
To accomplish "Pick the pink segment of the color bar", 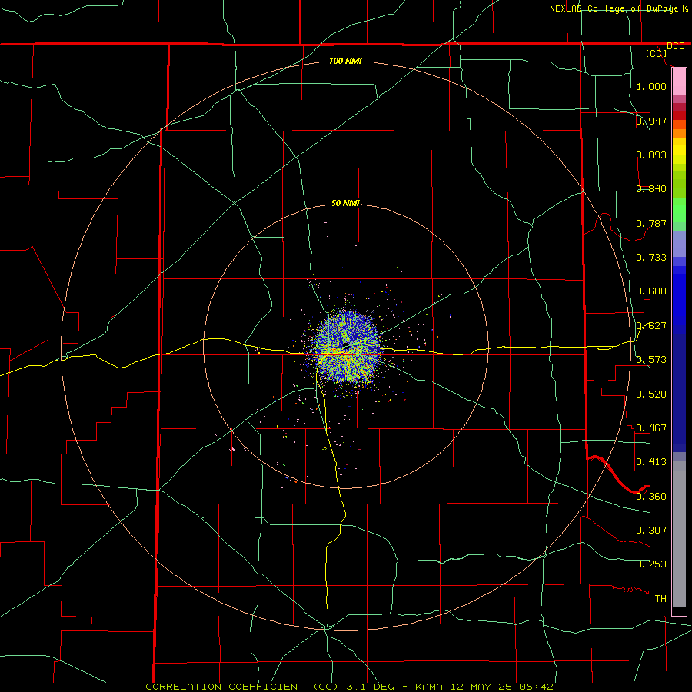I will tap(679, 82).
